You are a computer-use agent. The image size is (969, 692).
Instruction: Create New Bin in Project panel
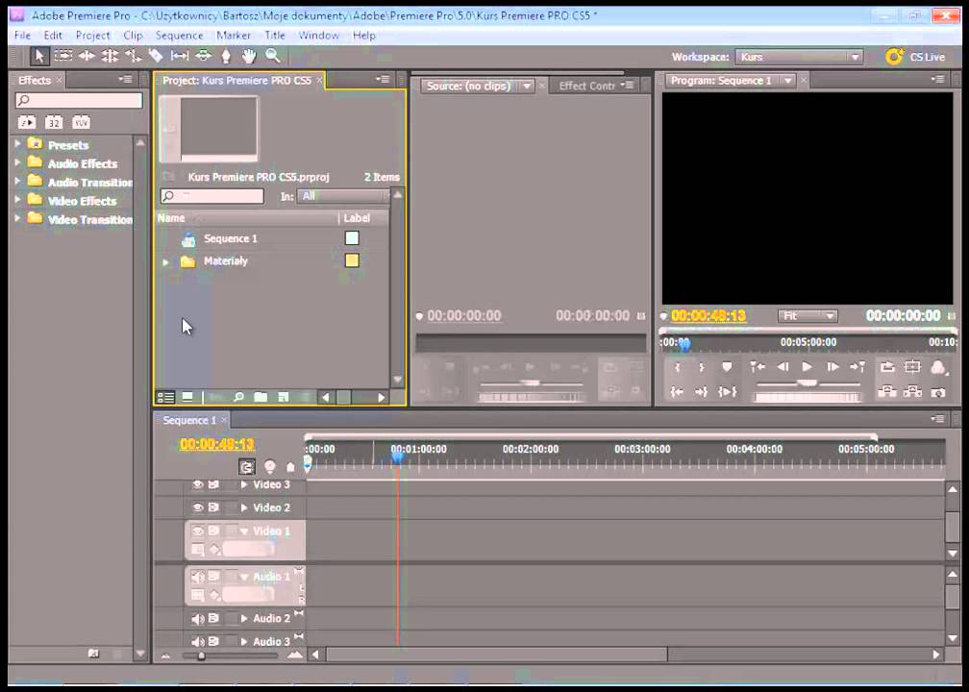[261, 397]
